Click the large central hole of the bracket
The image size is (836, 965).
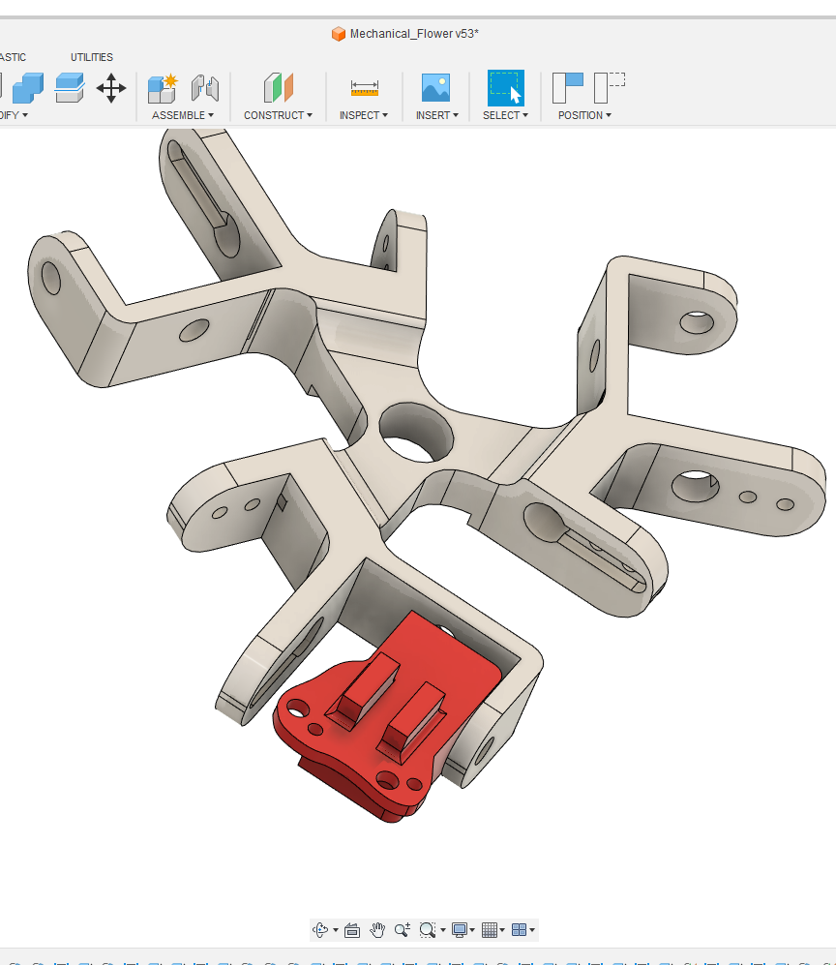(x=416, y=434)
